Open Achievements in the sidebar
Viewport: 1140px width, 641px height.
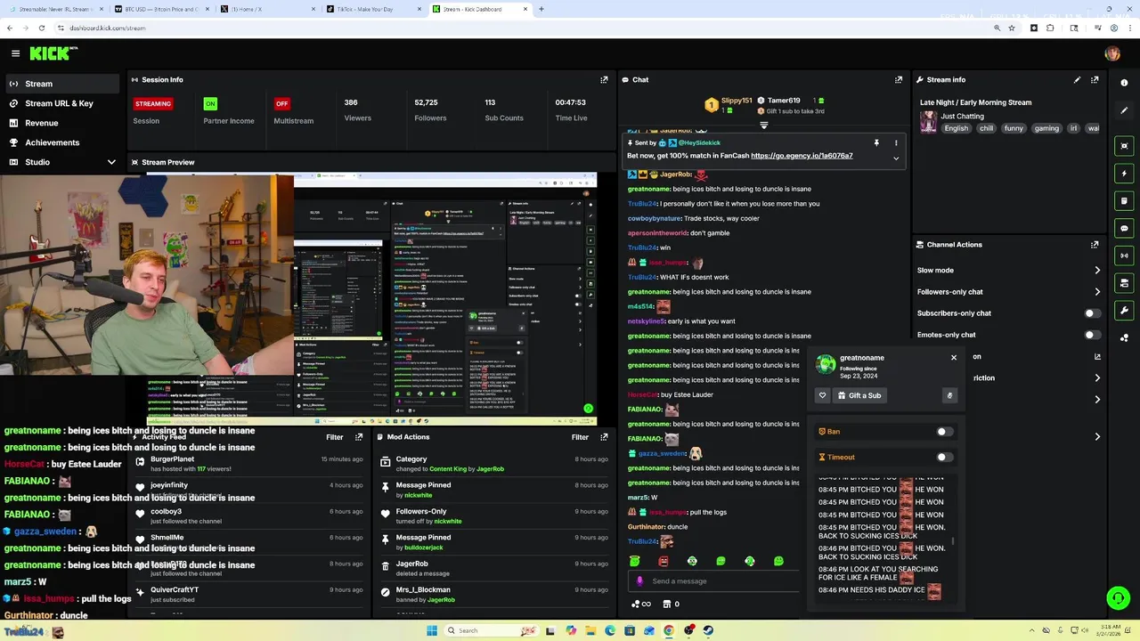coord(61,142)
